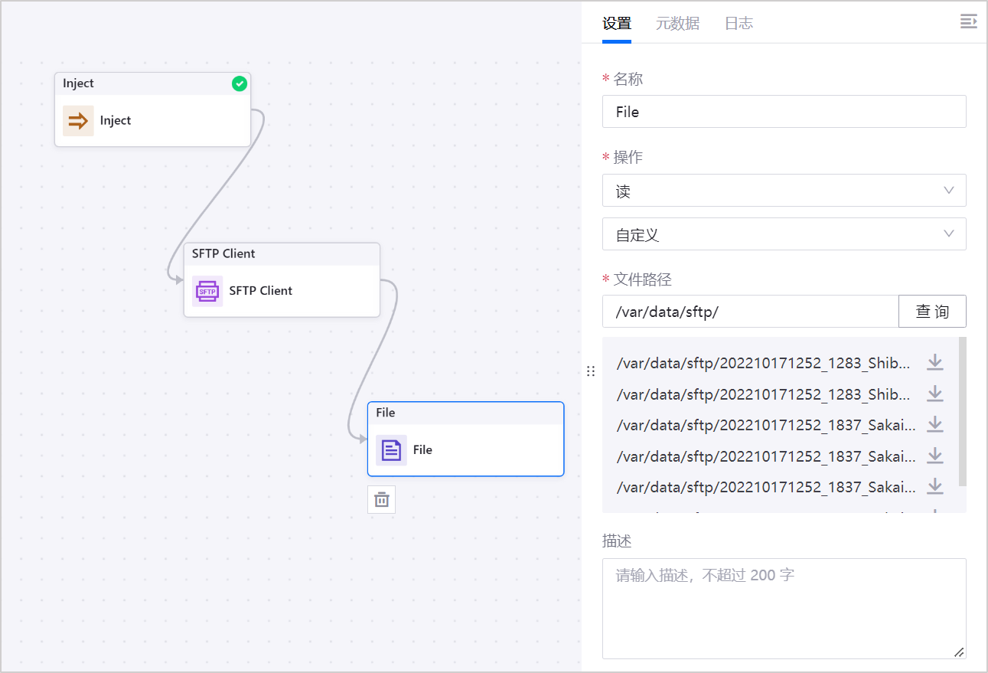This screenshot has width=988, height=673.
Task: Expand the 自定义 dropdown
Action: 784,234
